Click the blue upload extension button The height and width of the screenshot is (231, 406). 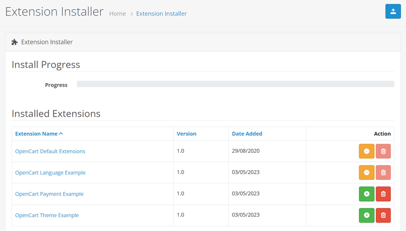point(393,12)
